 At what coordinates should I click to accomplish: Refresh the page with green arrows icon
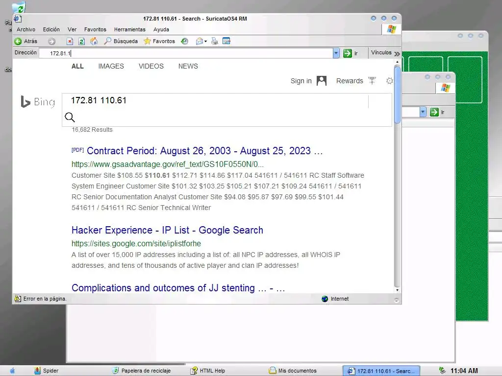(82, 41)
